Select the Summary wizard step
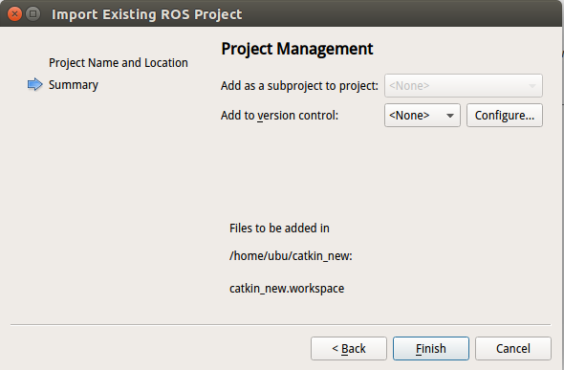 pyautogui.click(x=74, y=85)
